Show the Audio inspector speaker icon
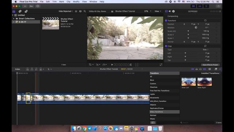 pyautogui.click(x=170, y=11)
